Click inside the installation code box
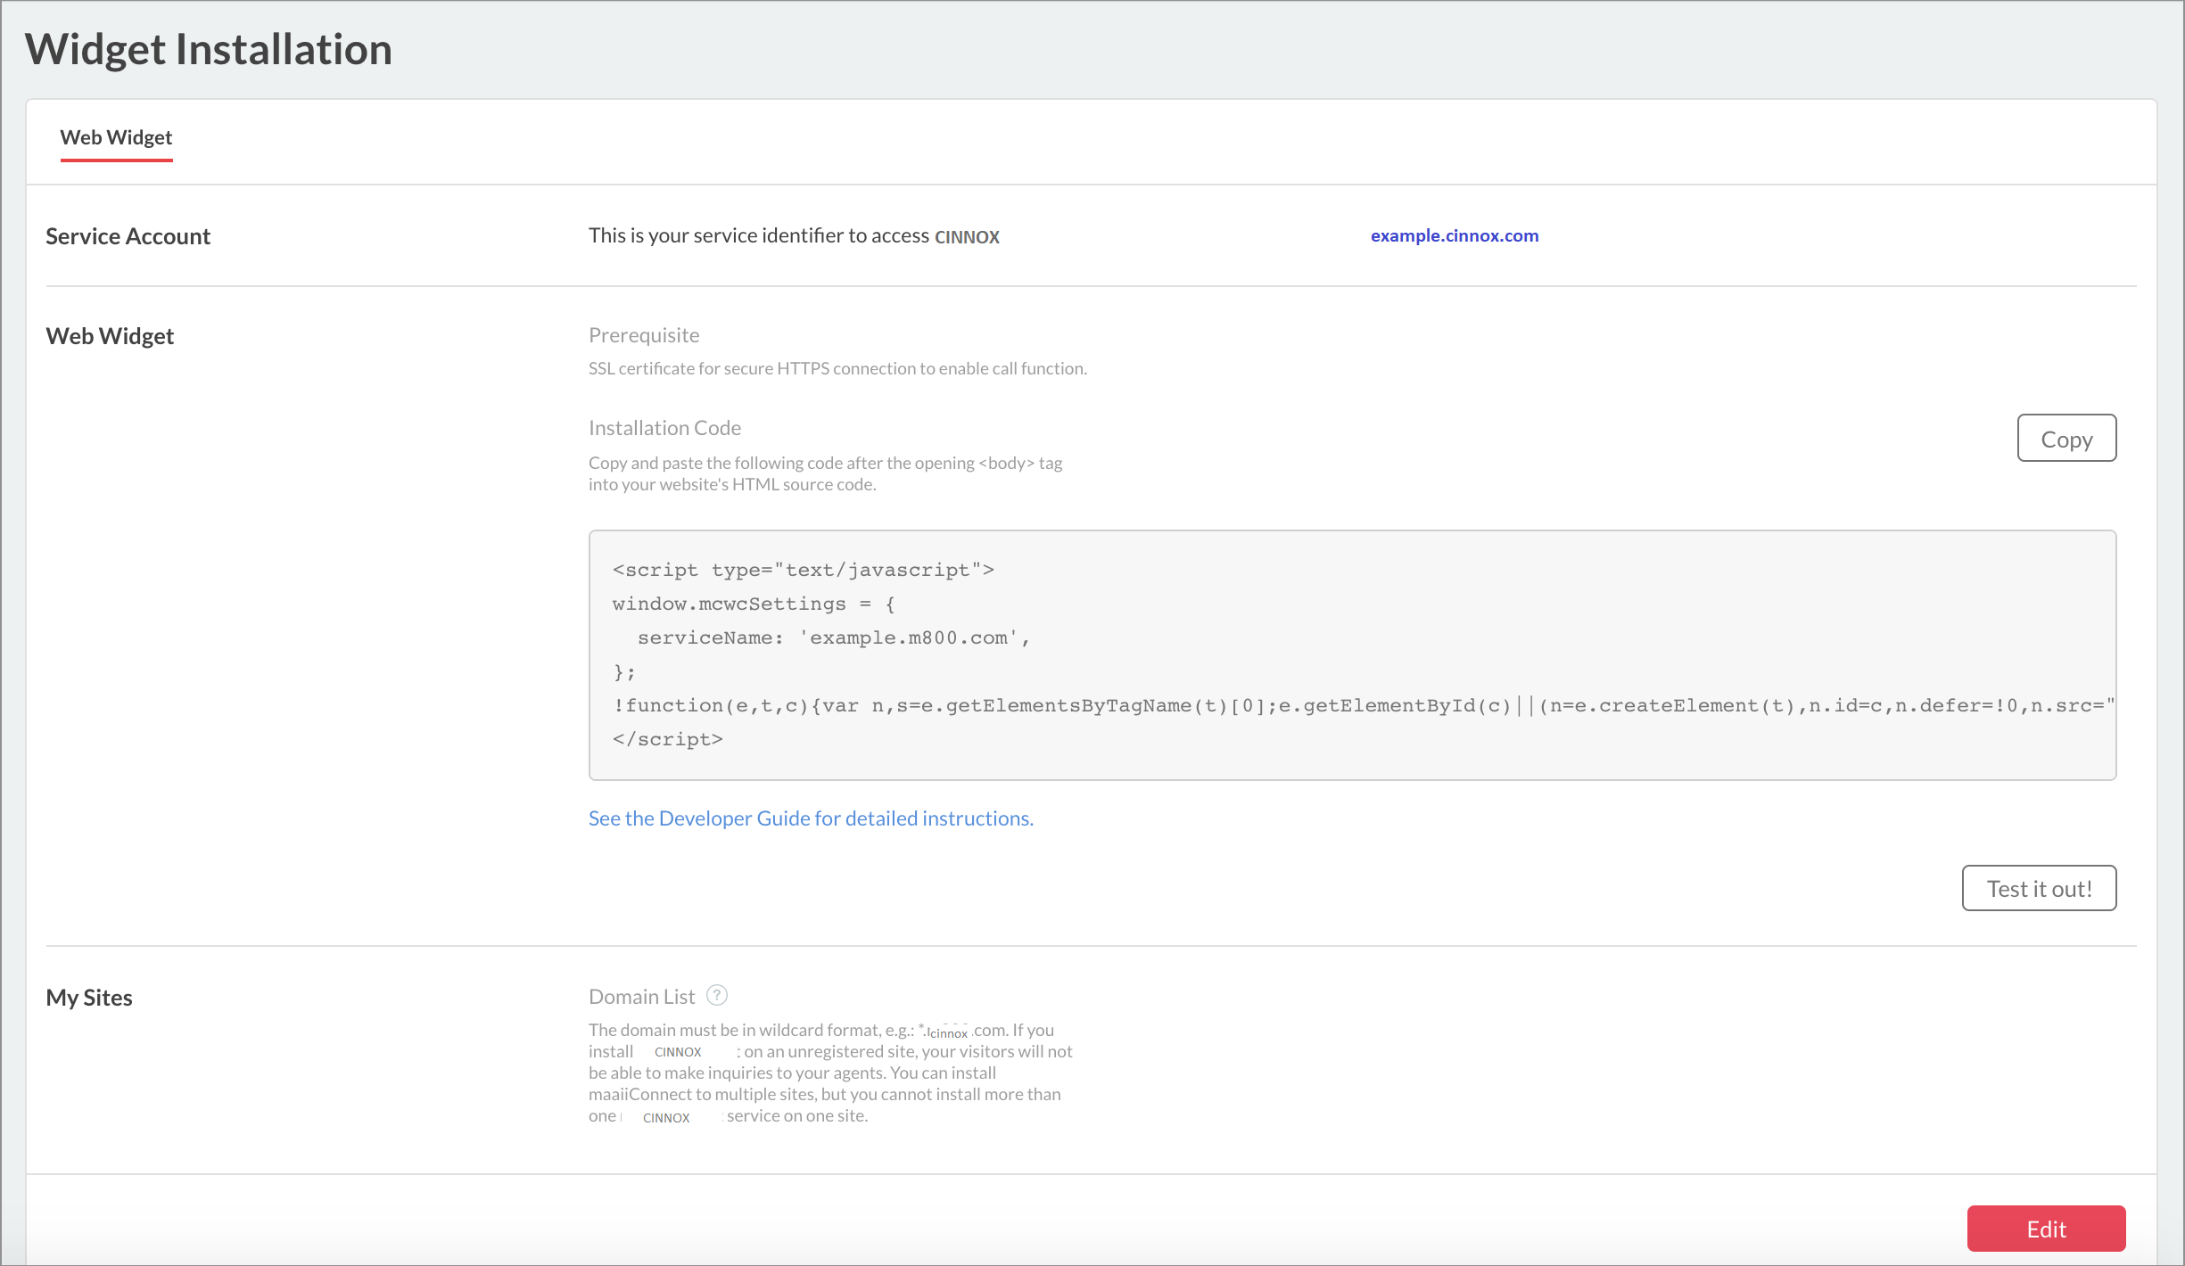 tap(1352, 655)
